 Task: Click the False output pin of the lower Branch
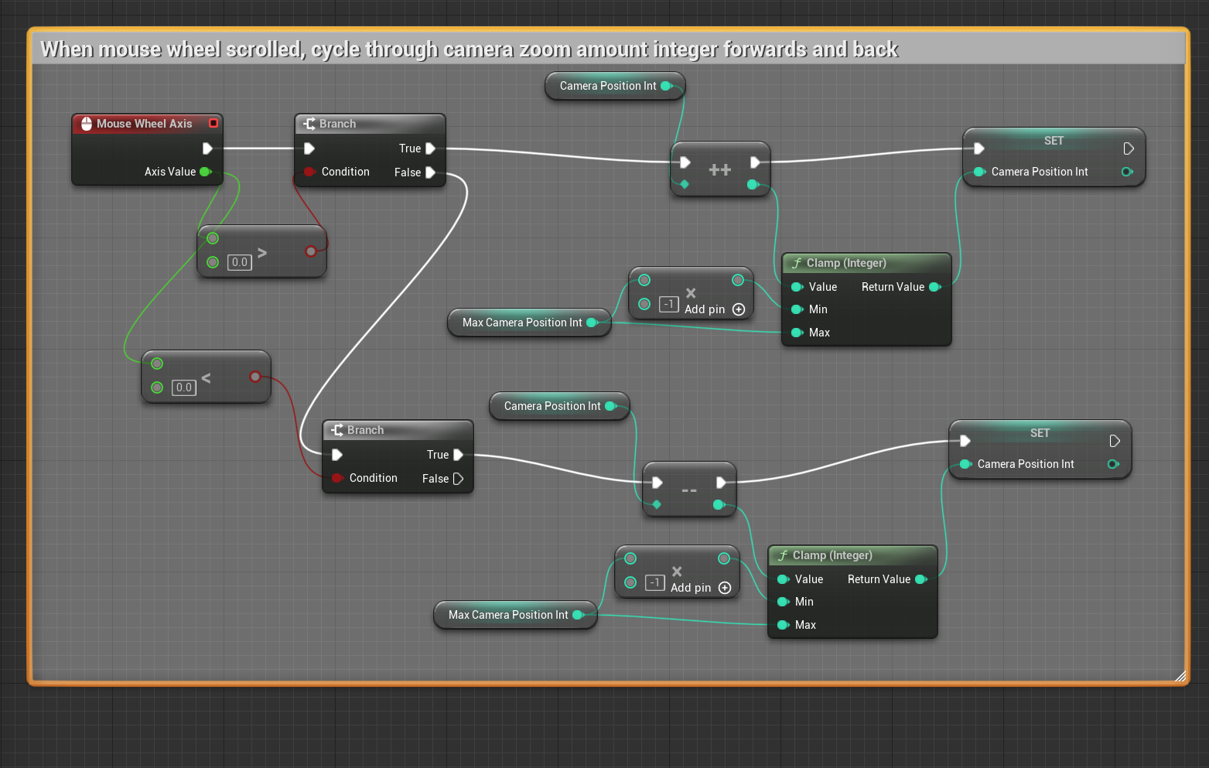tap(458, 479)
